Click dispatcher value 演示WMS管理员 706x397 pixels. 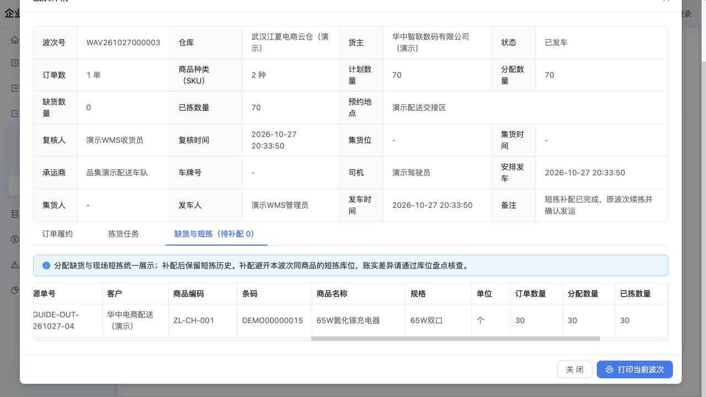point(280,205)
